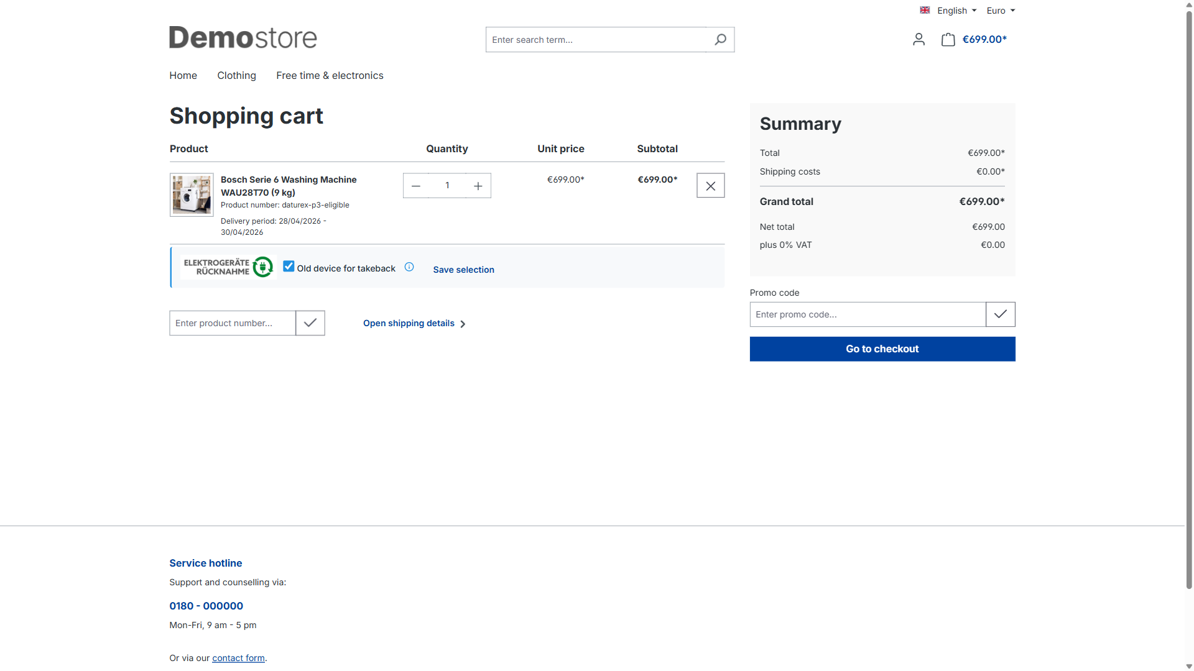This screenshot has height=671, width=1194.
Task: Click the Shipping costs €0.00 value
Action: point(991,172)
